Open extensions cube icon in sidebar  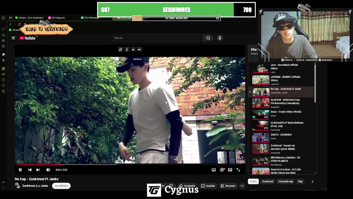[3, 86]
